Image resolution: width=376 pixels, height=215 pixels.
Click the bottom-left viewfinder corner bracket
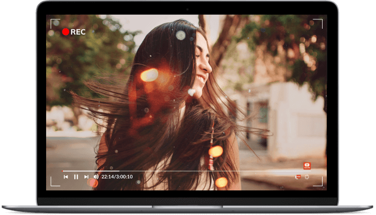pyautogui.click(x=54, y=183)
